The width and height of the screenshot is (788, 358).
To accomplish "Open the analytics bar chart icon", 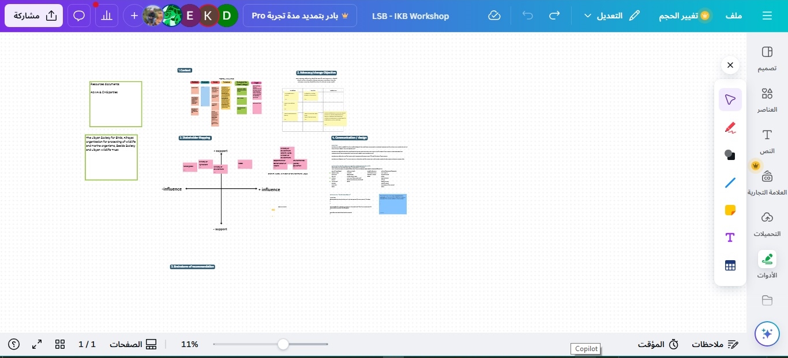I will pyautogui.click(x=106, y=16).
